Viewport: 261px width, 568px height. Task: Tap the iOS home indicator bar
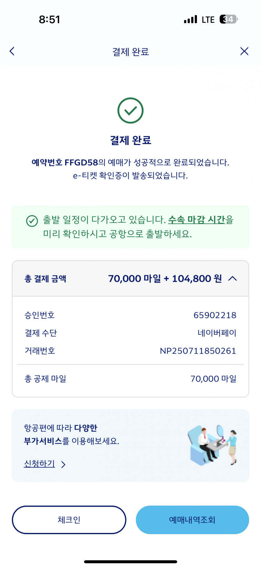pyautogui.click(x=130, y=561)
